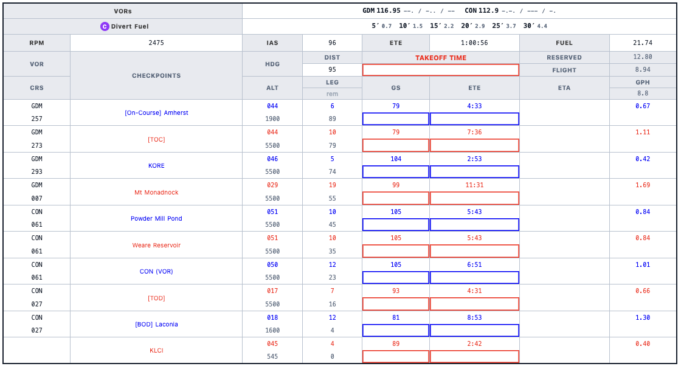Screen dimensions: 681x369
Task: Click planned ETE 6:51 for CON (VOR)
Action: click(474, 265)
